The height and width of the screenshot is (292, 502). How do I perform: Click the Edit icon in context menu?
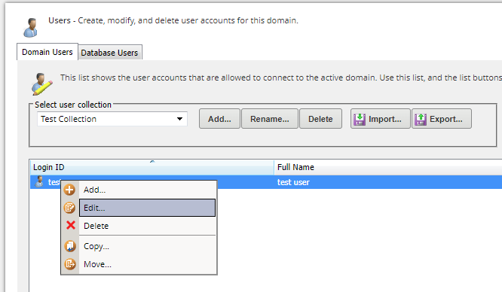click(69, 208)
